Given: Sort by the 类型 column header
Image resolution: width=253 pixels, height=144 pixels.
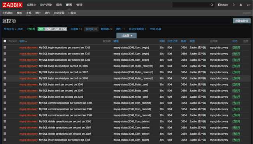Looking at the screenshot, I should 192,41.
